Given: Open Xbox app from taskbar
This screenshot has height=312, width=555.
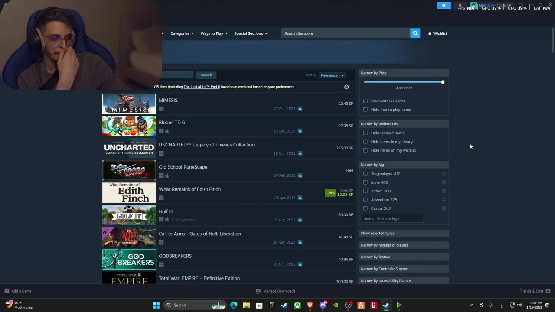Looking at the screenshot, I should (x=297, y=305).
